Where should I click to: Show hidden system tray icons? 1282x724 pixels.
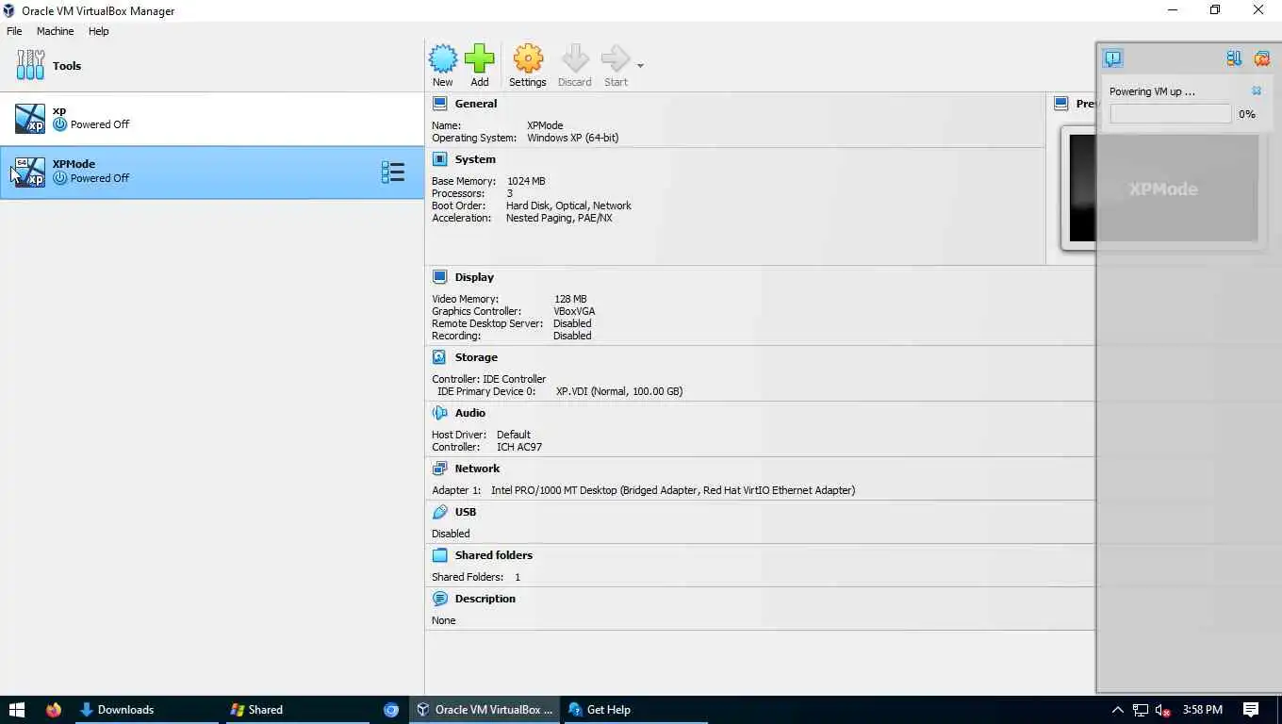(1118, 710)
